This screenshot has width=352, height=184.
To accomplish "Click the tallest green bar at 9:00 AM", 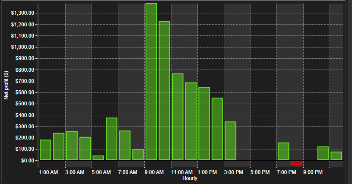I will (151, 82).
